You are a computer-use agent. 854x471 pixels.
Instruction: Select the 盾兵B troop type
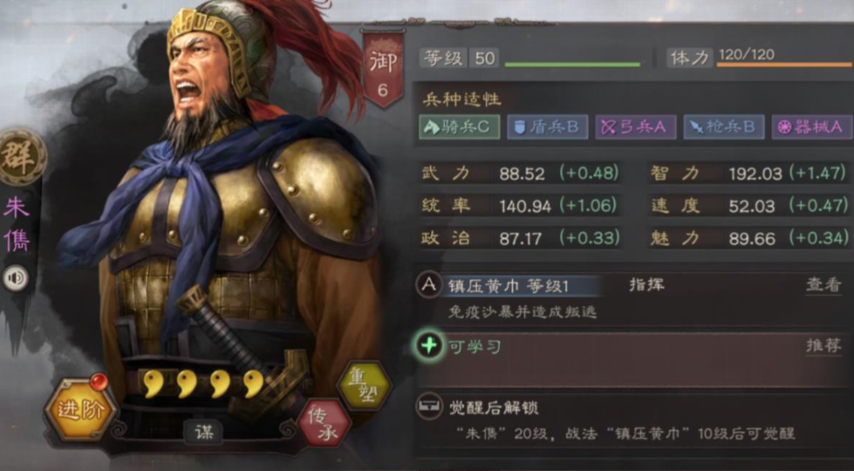coord(547,126)
